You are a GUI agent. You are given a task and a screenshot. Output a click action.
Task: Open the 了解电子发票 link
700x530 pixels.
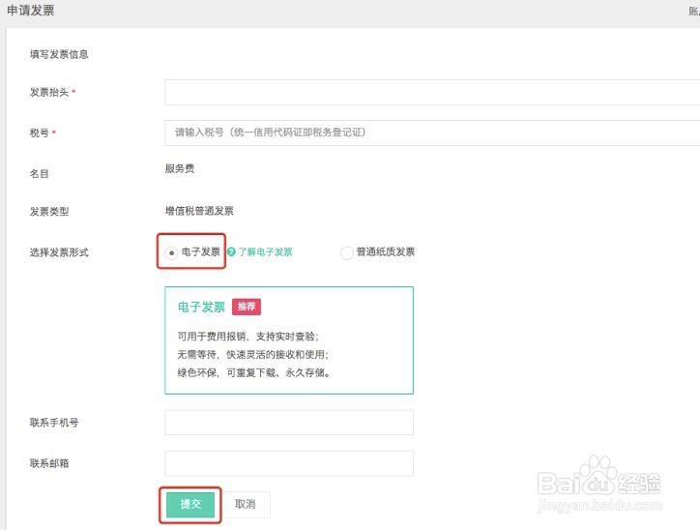[265, 252]
